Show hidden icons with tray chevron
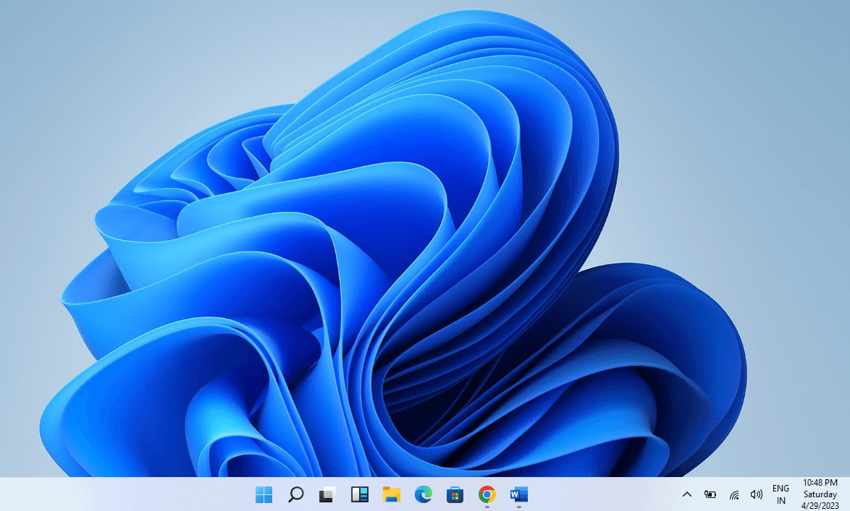 [687, 494]
